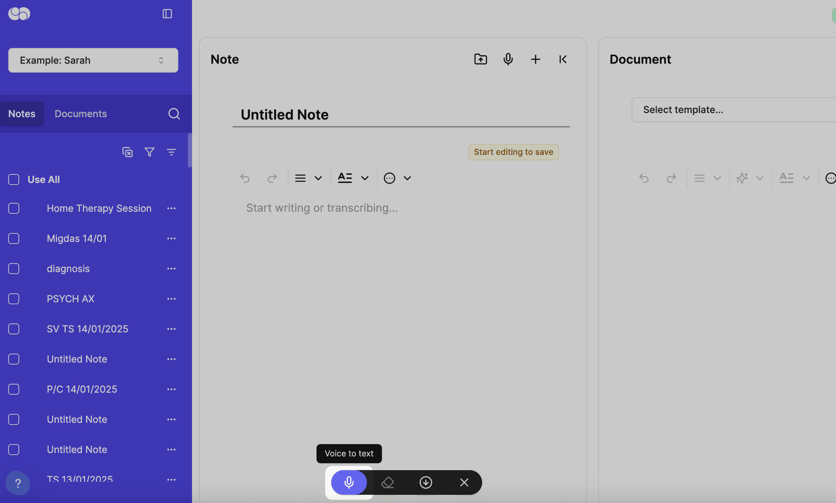This screenshot has height=503, width=836.
Task: Collapse the Note panel with arrow icon
Action: (563, 59)
